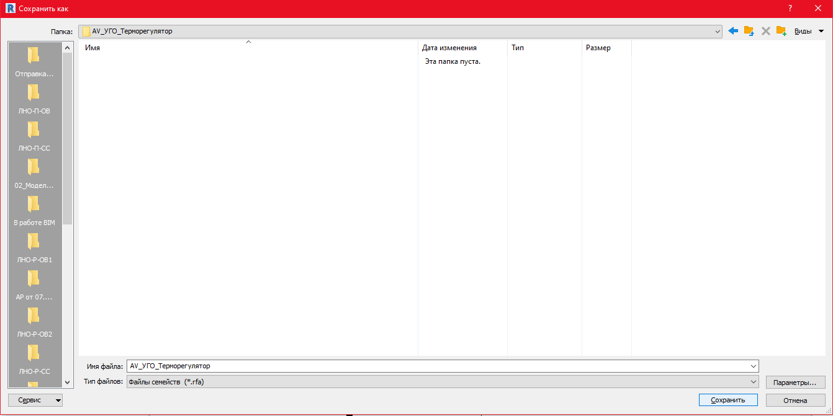Expand the Имя файла dropdown arrow

(754, 366)
